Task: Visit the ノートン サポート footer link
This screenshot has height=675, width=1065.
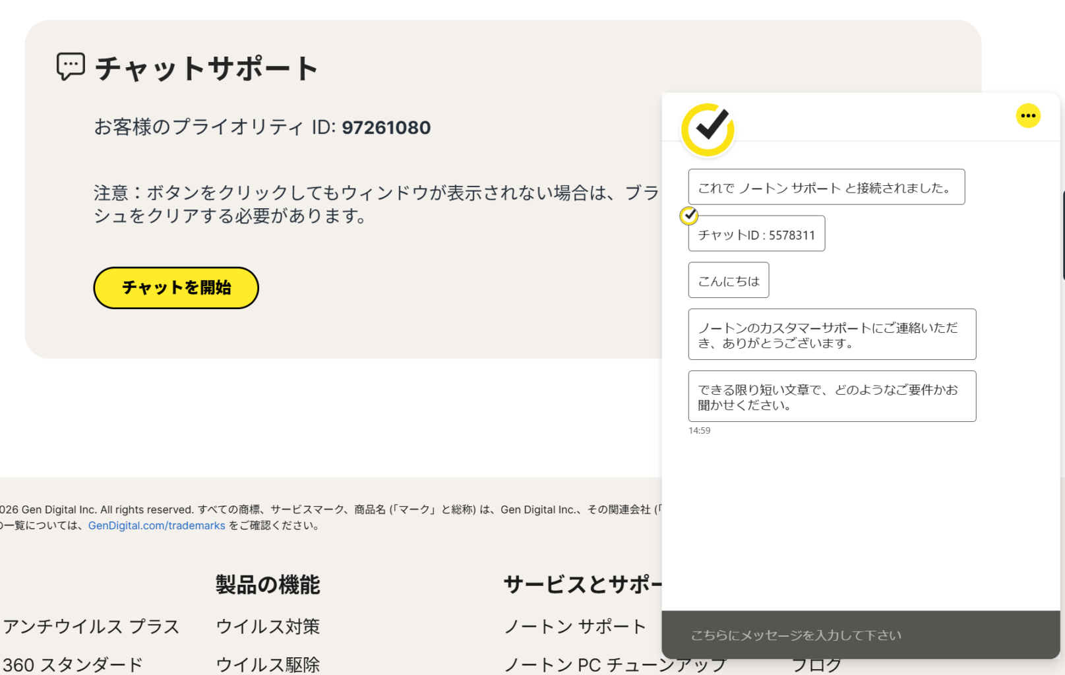Action: [x=575, y=626]
